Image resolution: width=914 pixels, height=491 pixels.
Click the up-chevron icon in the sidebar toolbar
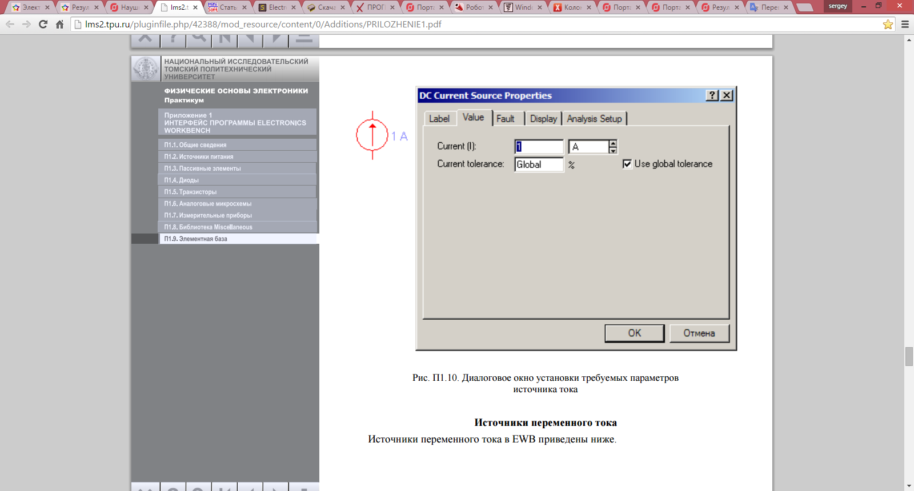[x=145, y=39]
